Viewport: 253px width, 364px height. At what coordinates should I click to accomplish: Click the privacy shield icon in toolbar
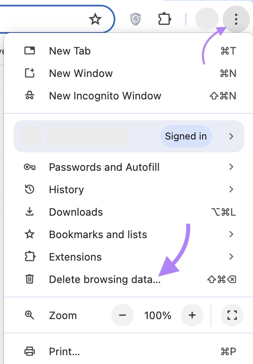[x=135, y=19]
